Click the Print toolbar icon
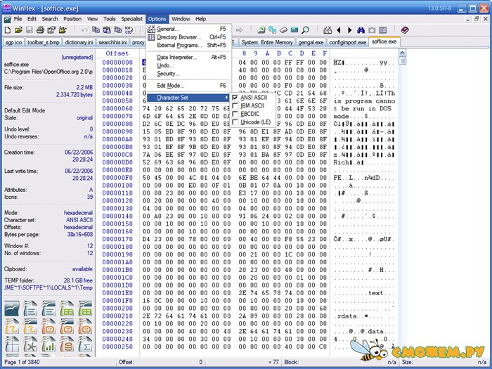 (40, 30)
